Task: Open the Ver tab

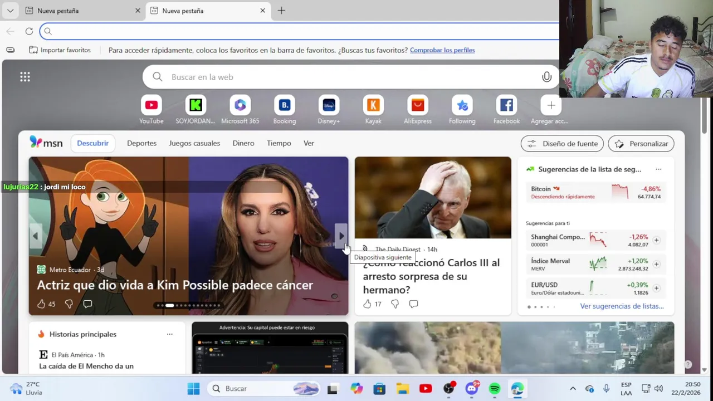Action: [309, 143]
